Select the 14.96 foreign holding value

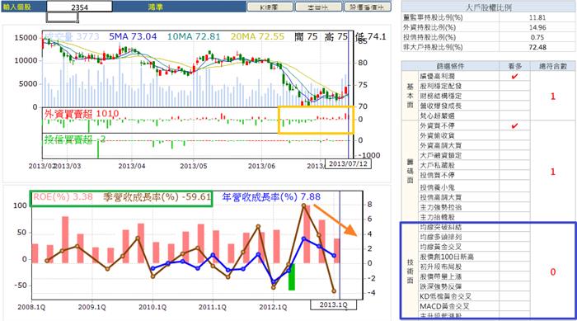tap(537, 27)
